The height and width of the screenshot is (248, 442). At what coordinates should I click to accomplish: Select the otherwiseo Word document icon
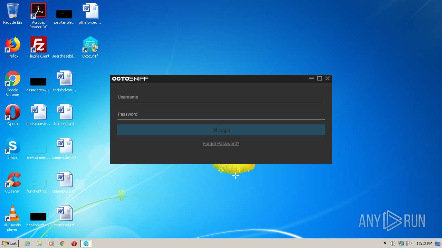(x=90, y=14)
